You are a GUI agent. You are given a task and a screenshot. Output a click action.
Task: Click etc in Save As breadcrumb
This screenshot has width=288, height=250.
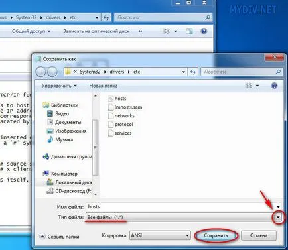tap(137, 72)
